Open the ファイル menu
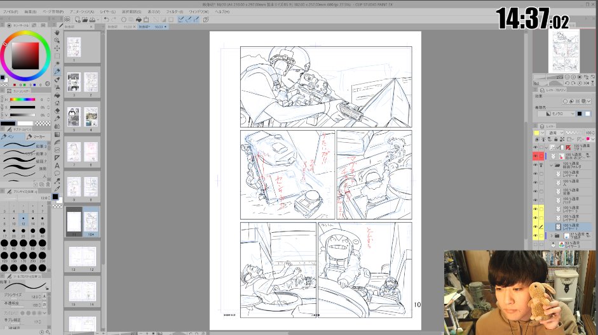The width and height of the screenshot is (598, 335). (11, 12)
